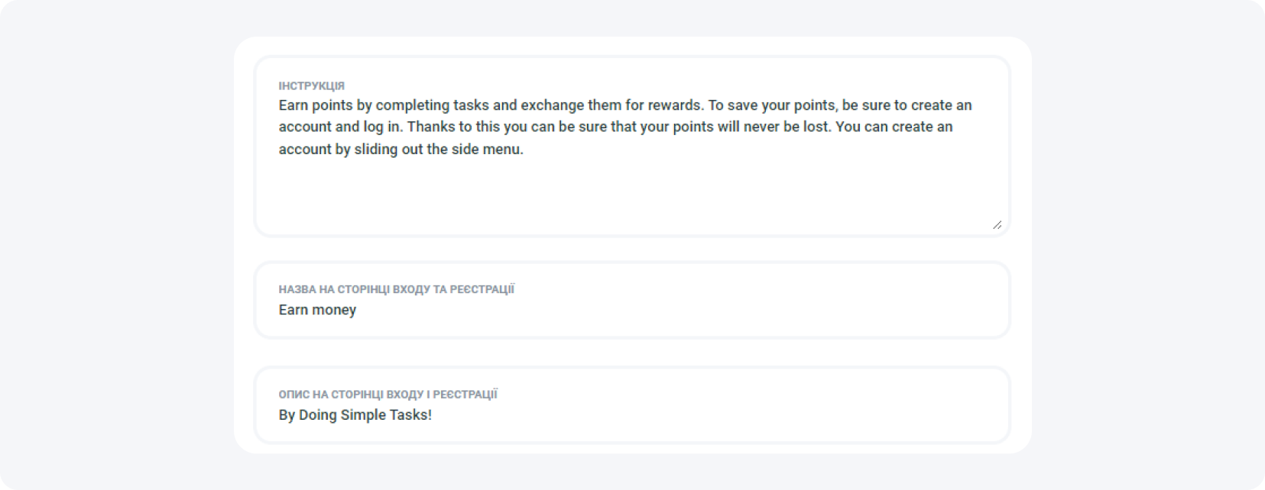The image size is (1265, 490).
Task: Click the 'By Doing Simple Tasks!' description field
Action: tap(631, 415)
